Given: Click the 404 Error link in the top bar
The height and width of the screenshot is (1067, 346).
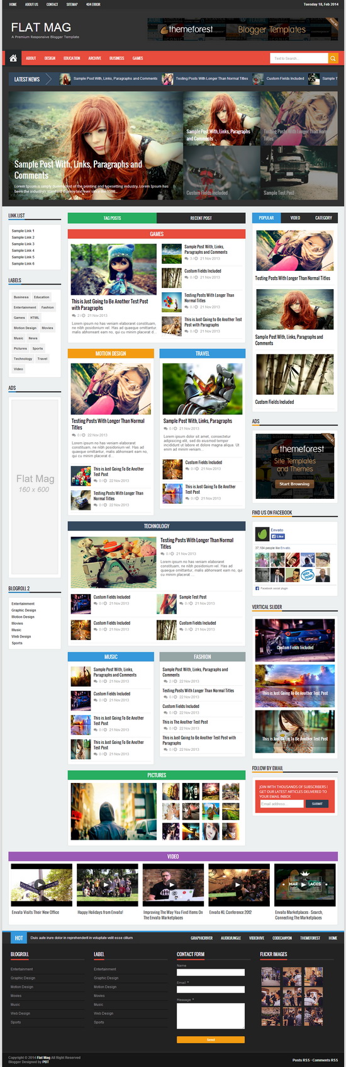Looking at the screenshot, I should [93, 4].
